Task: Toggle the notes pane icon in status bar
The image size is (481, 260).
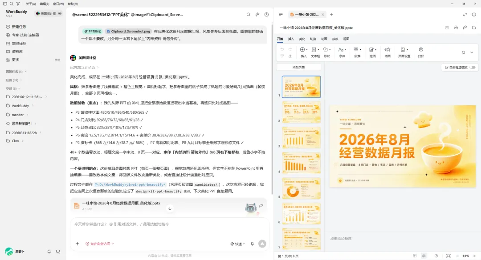Action: pyautogui.click(x=424, y=256)
